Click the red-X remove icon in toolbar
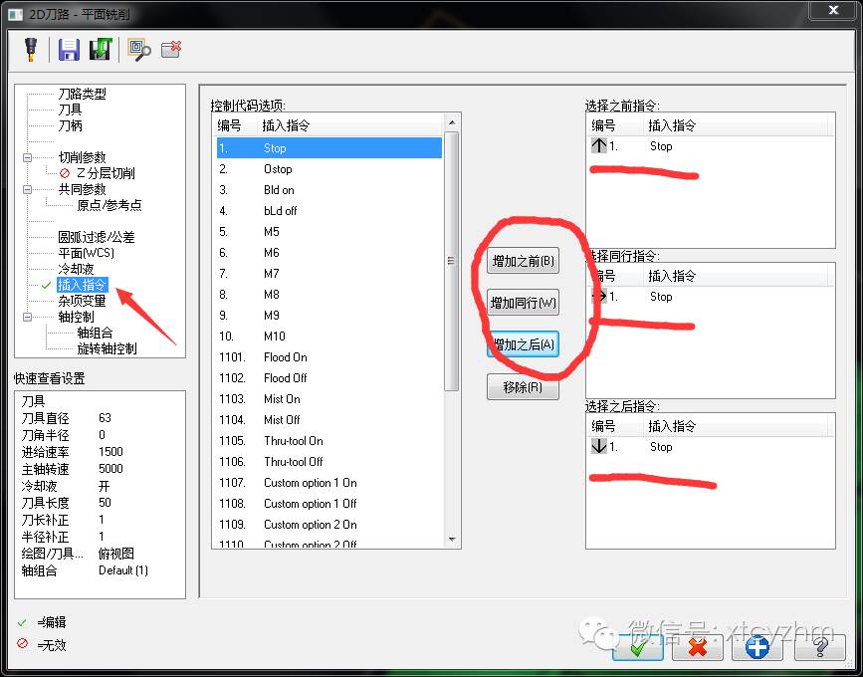The image size is (863, 677). coord(172,50)
